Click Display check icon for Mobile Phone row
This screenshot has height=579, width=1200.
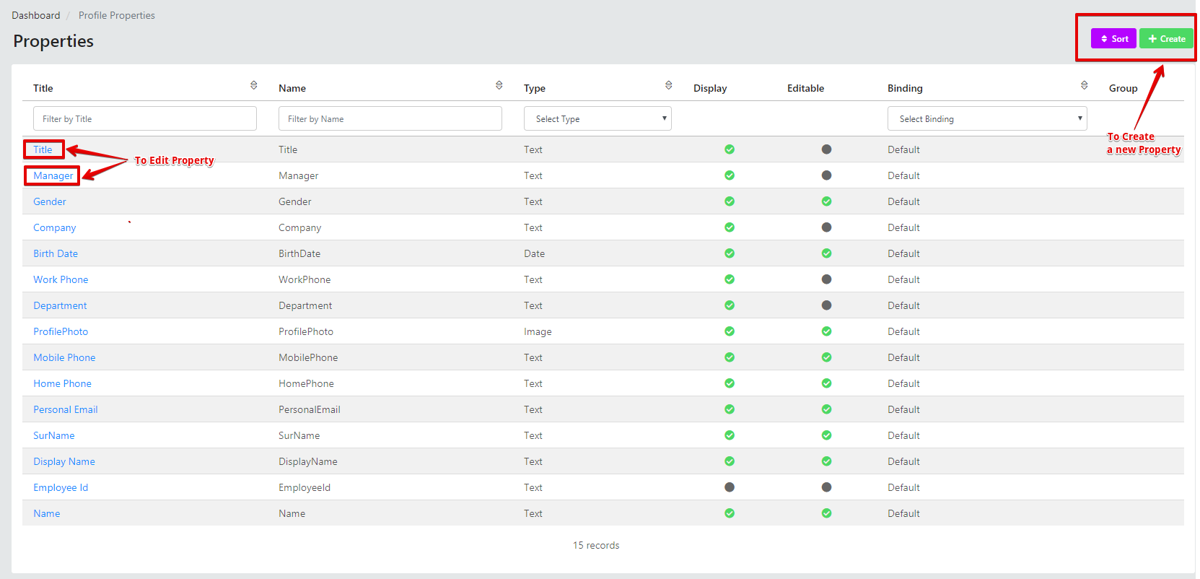(730, 357)
